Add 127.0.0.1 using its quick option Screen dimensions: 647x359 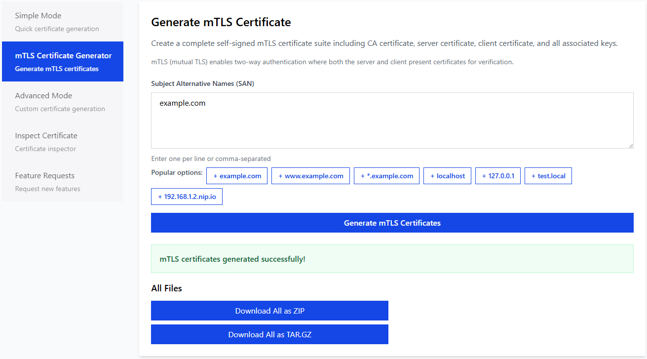click(497, 175)
